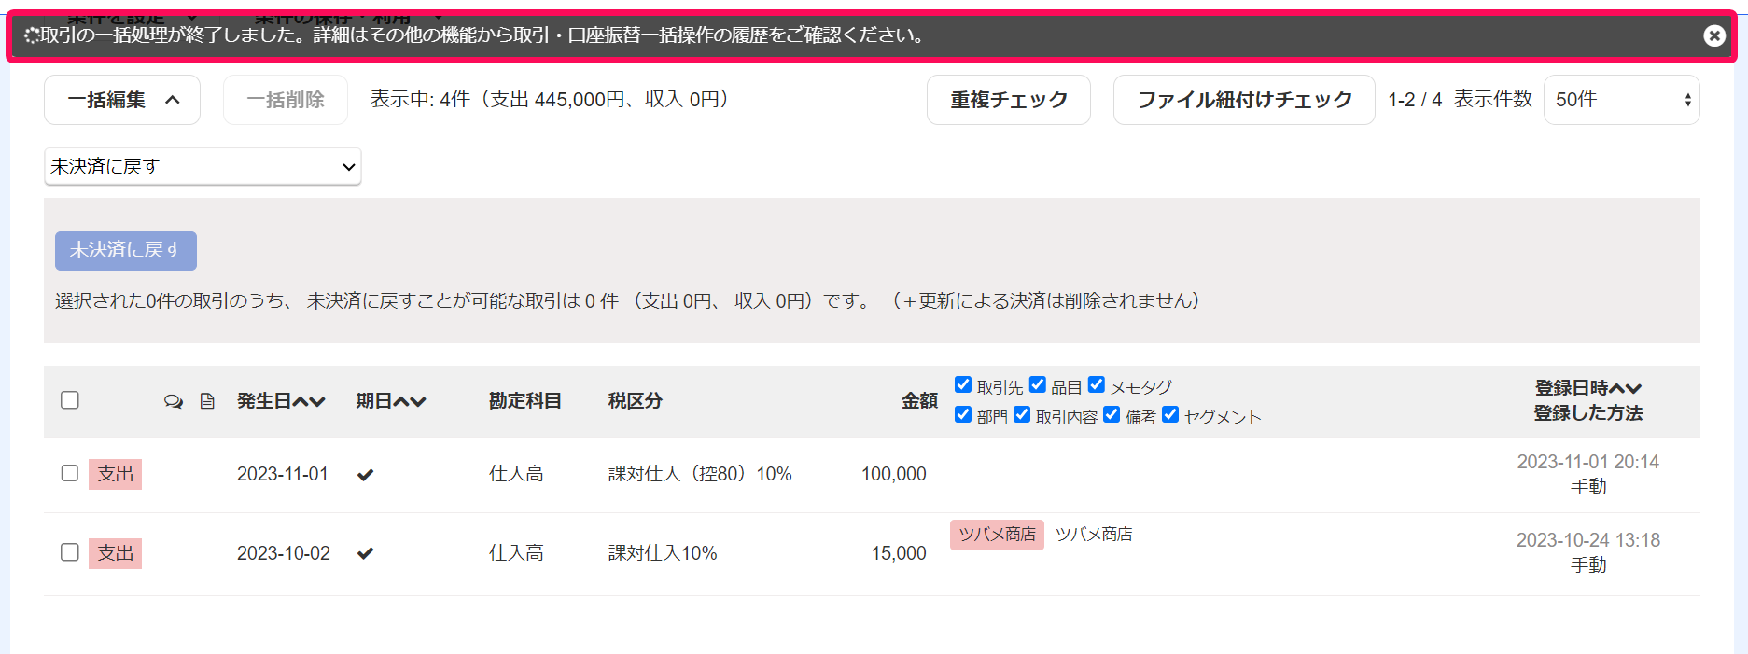Open the 表示件数 50件 dropdown
1748x654 pixels.
(1621, 100)
